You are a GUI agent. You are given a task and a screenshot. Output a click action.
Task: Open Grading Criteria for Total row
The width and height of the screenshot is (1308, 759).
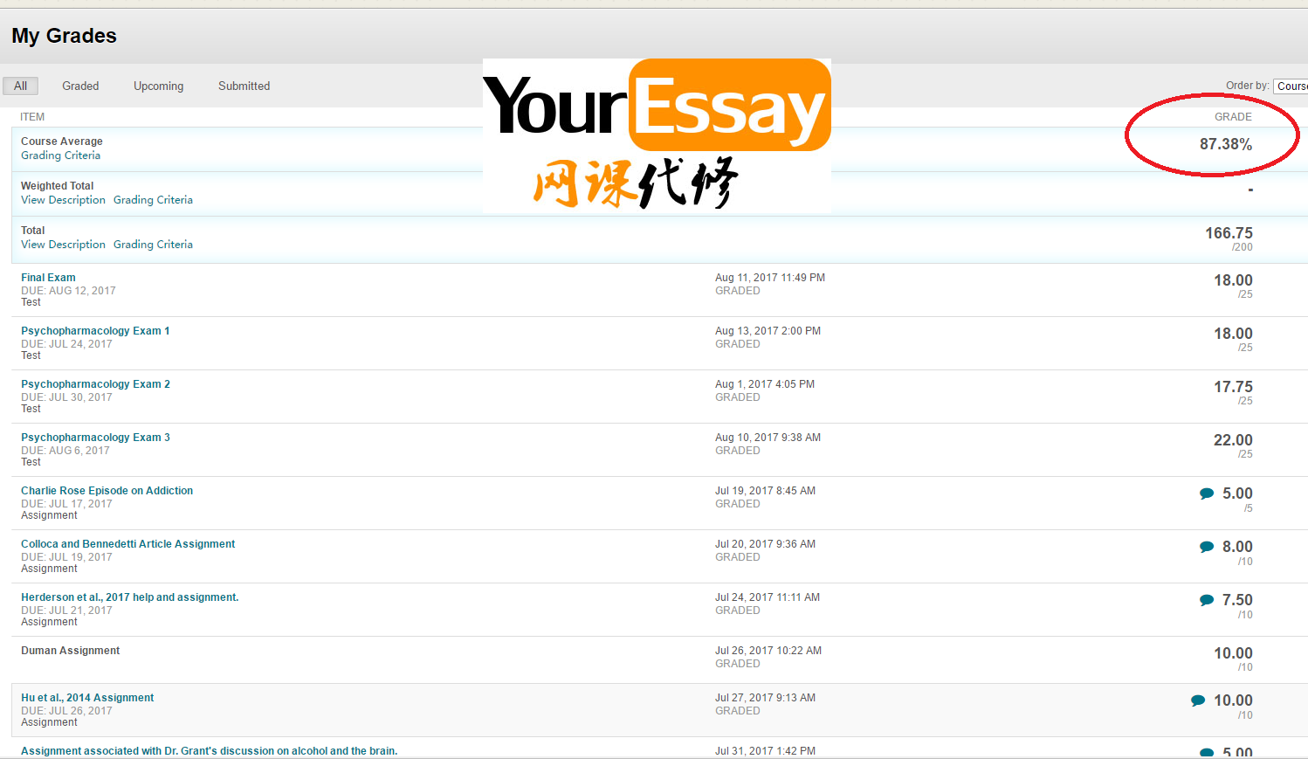point(153,245)
